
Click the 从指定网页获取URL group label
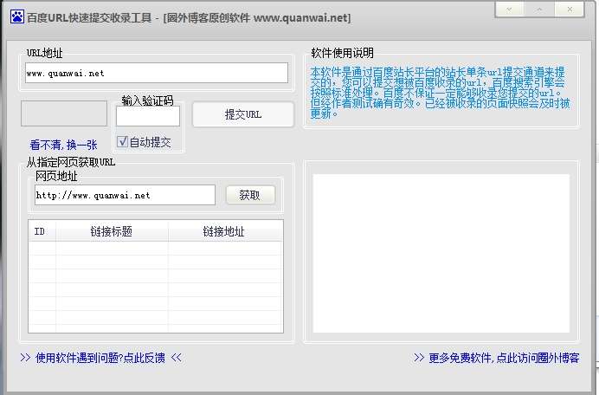pos(71,162)
